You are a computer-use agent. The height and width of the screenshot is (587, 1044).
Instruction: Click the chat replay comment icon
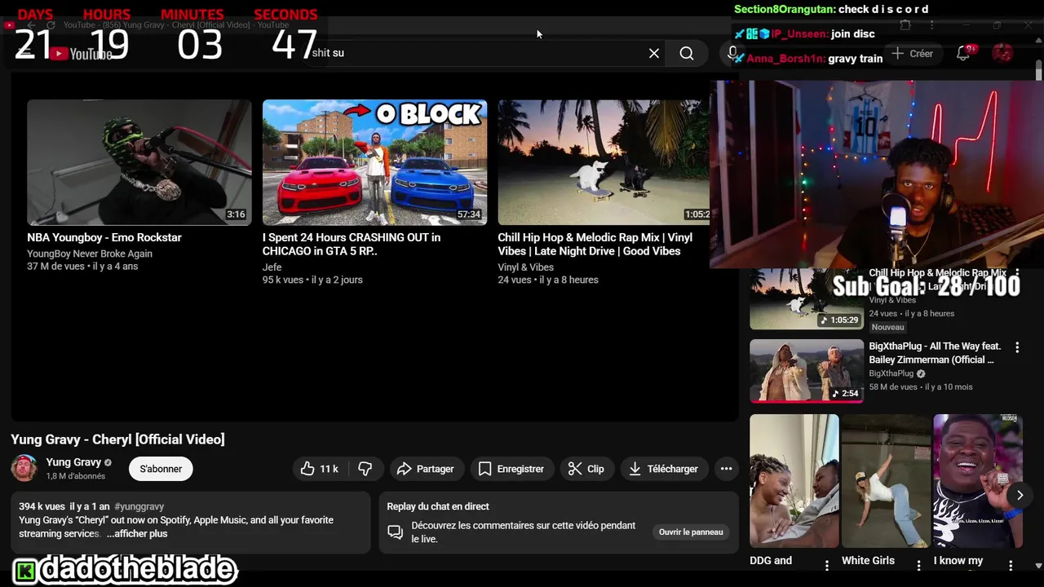pos(396,532)
